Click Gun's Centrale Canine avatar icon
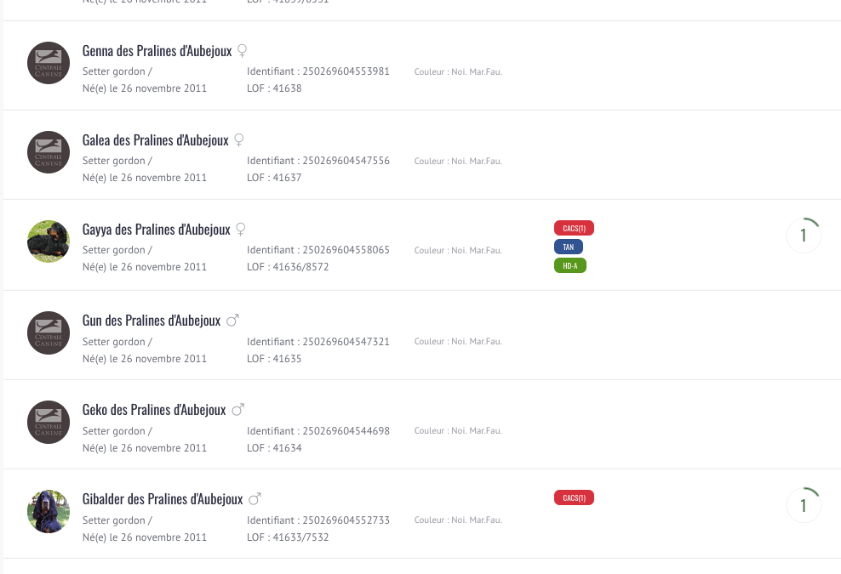 (49, 332)
